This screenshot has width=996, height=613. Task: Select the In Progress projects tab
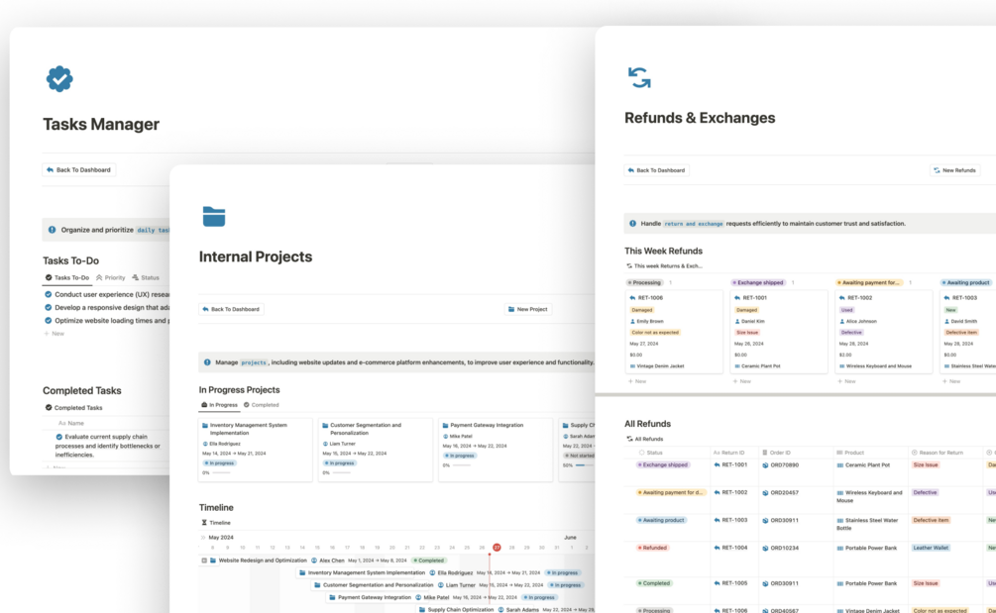coord(219,405)
